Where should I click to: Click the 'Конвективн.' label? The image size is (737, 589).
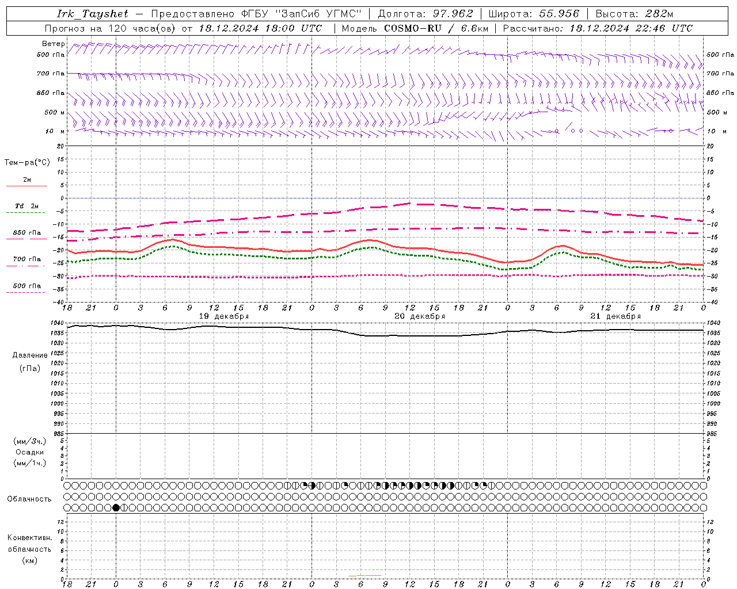pos(29,538)
